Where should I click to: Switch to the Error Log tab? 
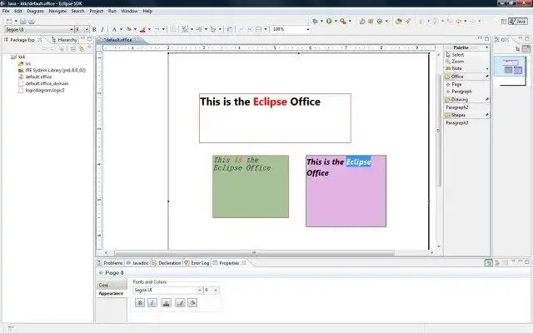197,263
